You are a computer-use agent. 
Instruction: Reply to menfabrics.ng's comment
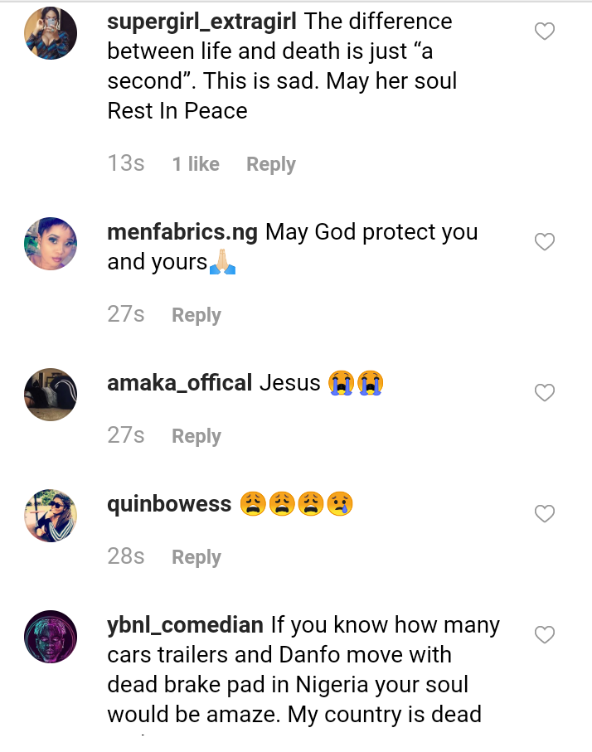(196, 315)
